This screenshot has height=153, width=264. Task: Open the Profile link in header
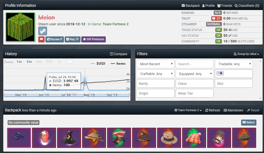click(209, 5)
